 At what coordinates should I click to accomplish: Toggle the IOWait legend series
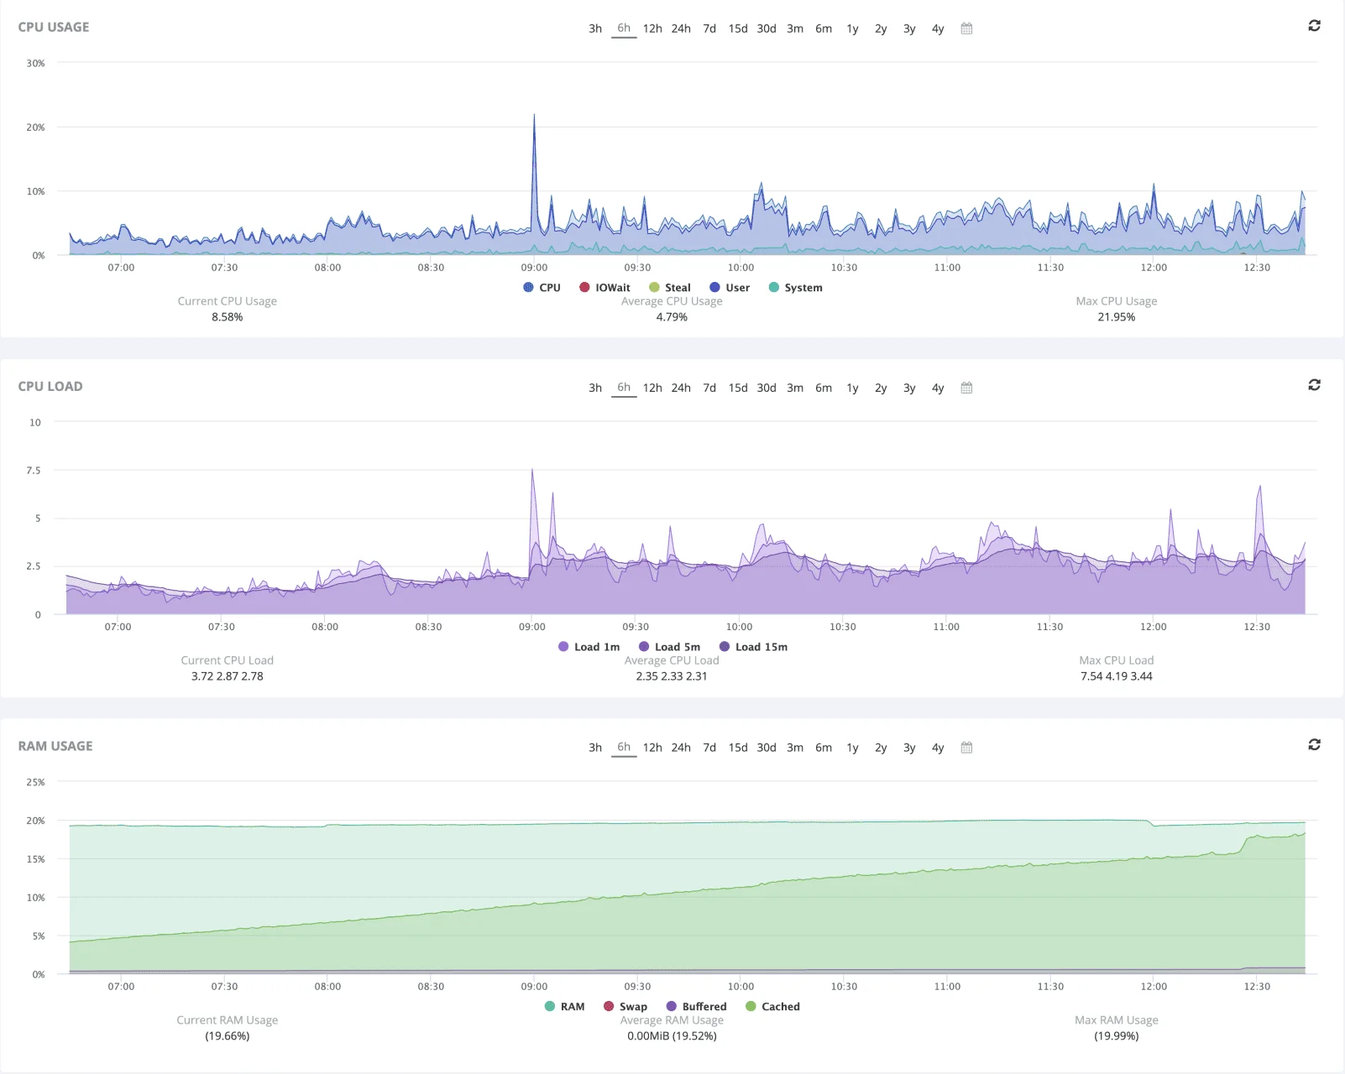(x=604, y=287)
